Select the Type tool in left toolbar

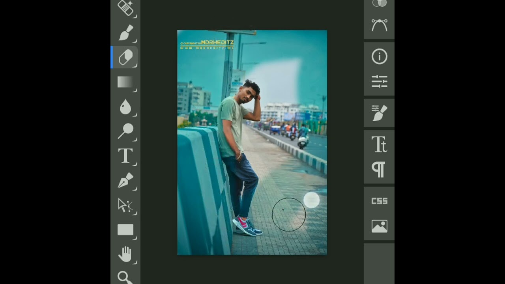tap(125, 156)
